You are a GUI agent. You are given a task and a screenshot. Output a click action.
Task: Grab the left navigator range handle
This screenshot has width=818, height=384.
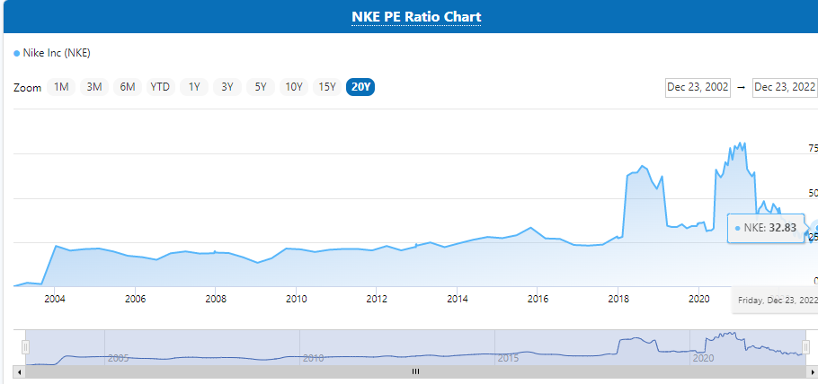coord(25,347)
